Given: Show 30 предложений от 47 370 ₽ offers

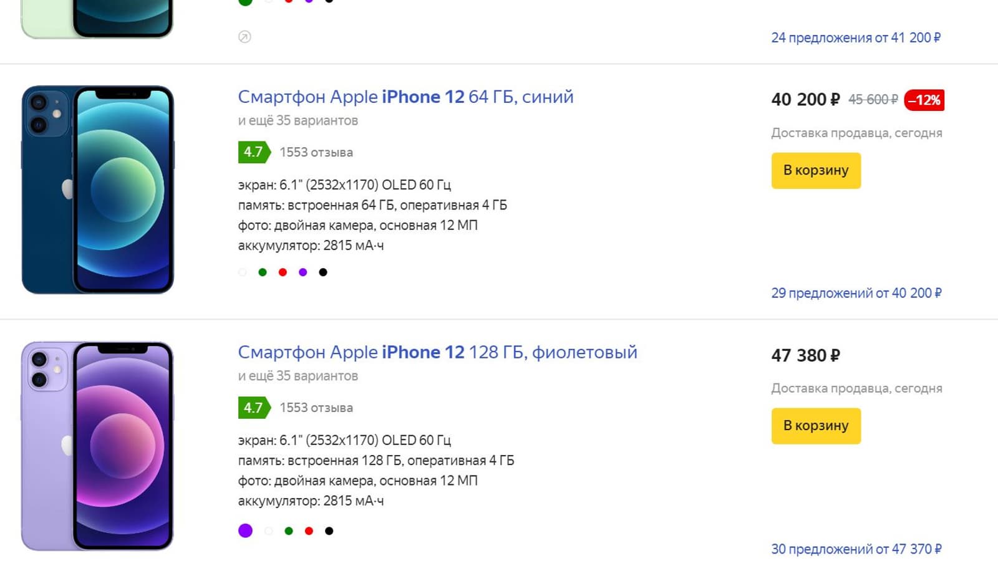Looking at the screenshot, I should coord(856,549).
